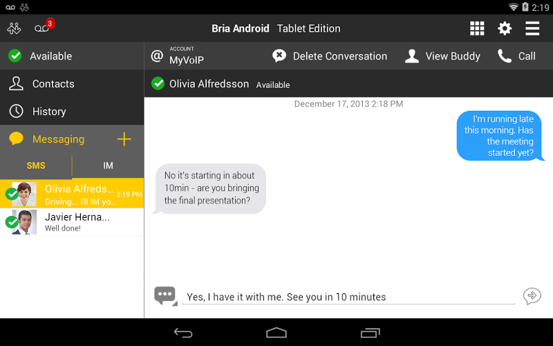Open the Contacts section
Screen dimensions: 553x346
[x=72, y=84]
